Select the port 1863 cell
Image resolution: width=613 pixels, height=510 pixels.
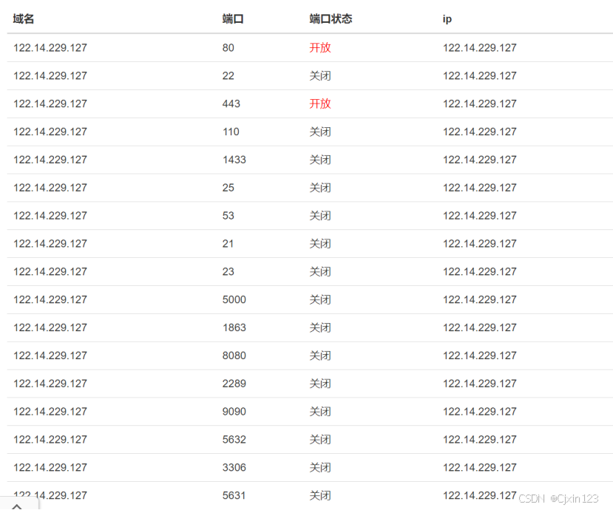click(x=234, y=327)
